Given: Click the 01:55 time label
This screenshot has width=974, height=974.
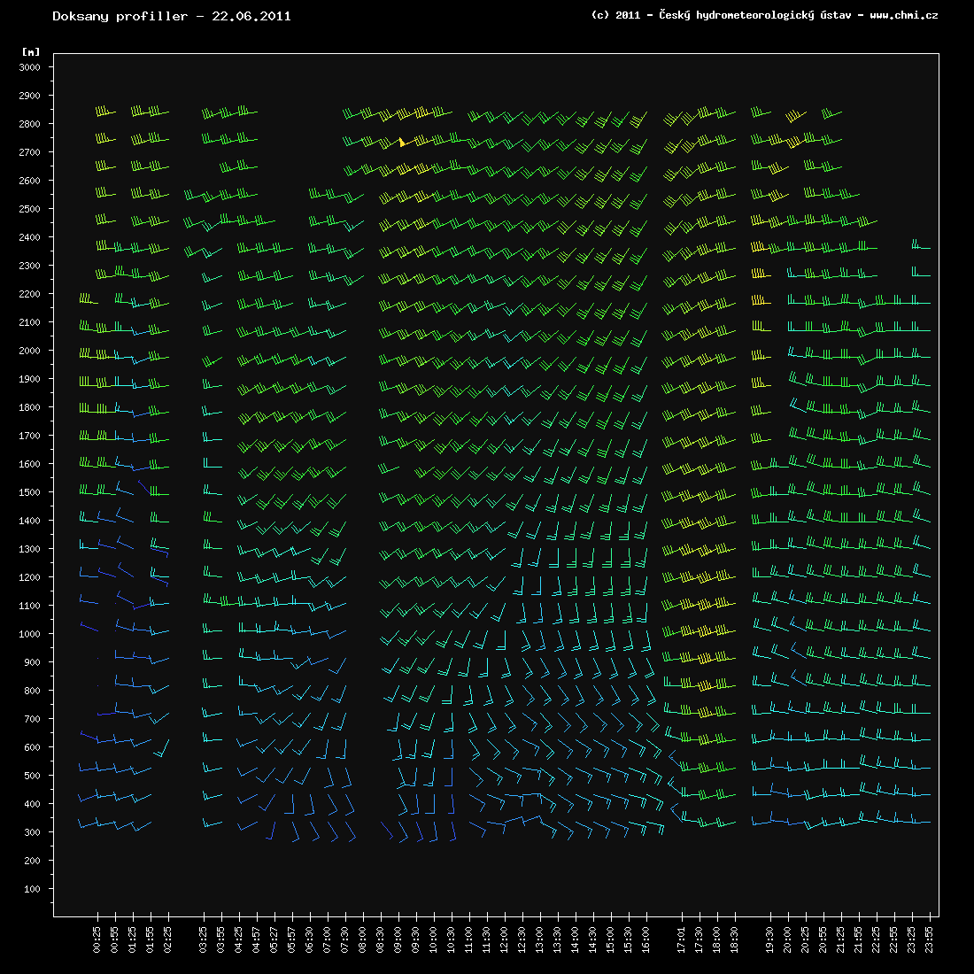Looking at the screenshot, I should click(x=151, y=939).
